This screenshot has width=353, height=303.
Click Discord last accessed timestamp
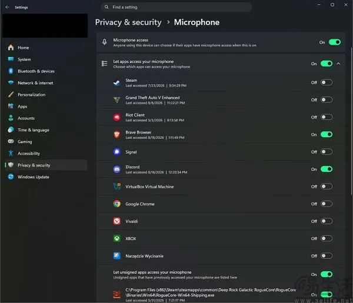pos(156,172)
